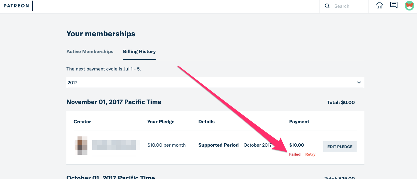Click the Supported Period label
Image resolution: width=417 pixels, height=179 pixels.
point(218,145)
